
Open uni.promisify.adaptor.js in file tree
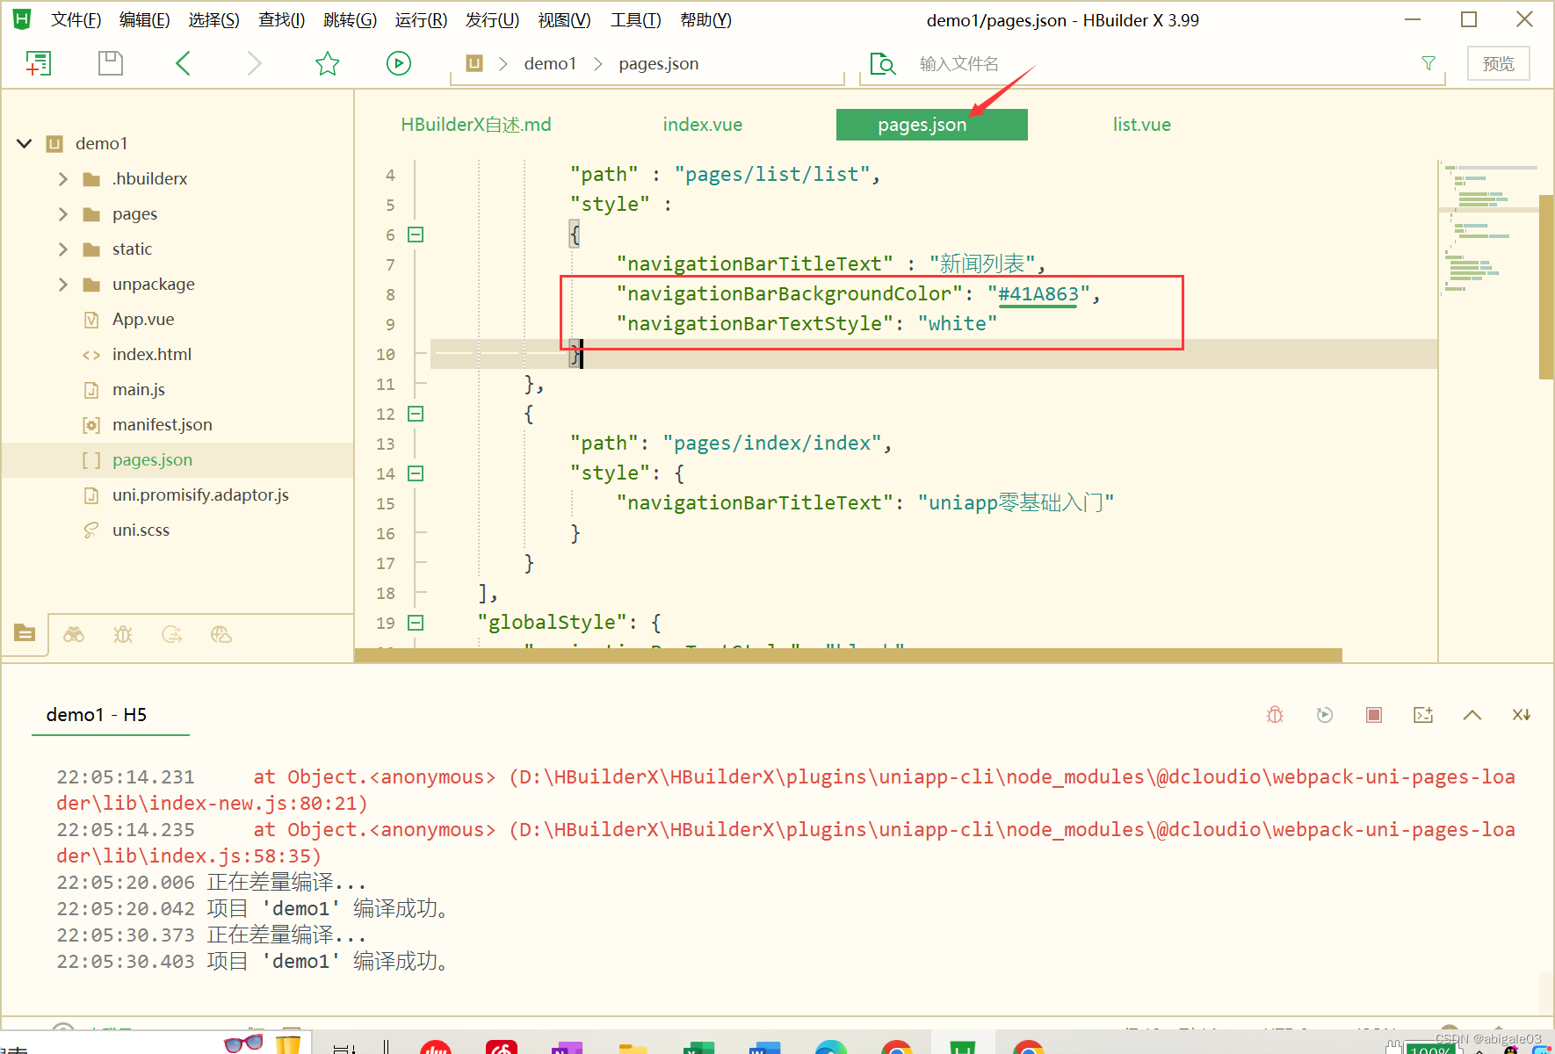200,495
